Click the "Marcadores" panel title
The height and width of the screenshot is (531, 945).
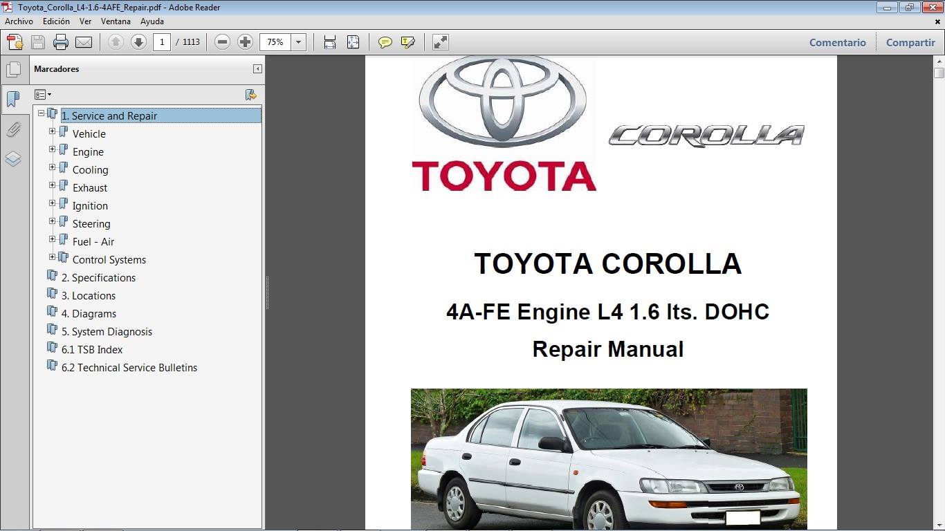tap(57, 69)
